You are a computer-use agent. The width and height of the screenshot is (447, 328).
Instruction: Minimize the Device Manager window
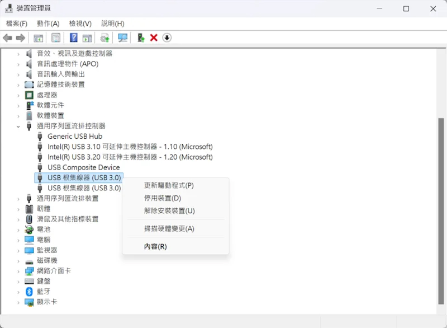click(x=379, y=8)
